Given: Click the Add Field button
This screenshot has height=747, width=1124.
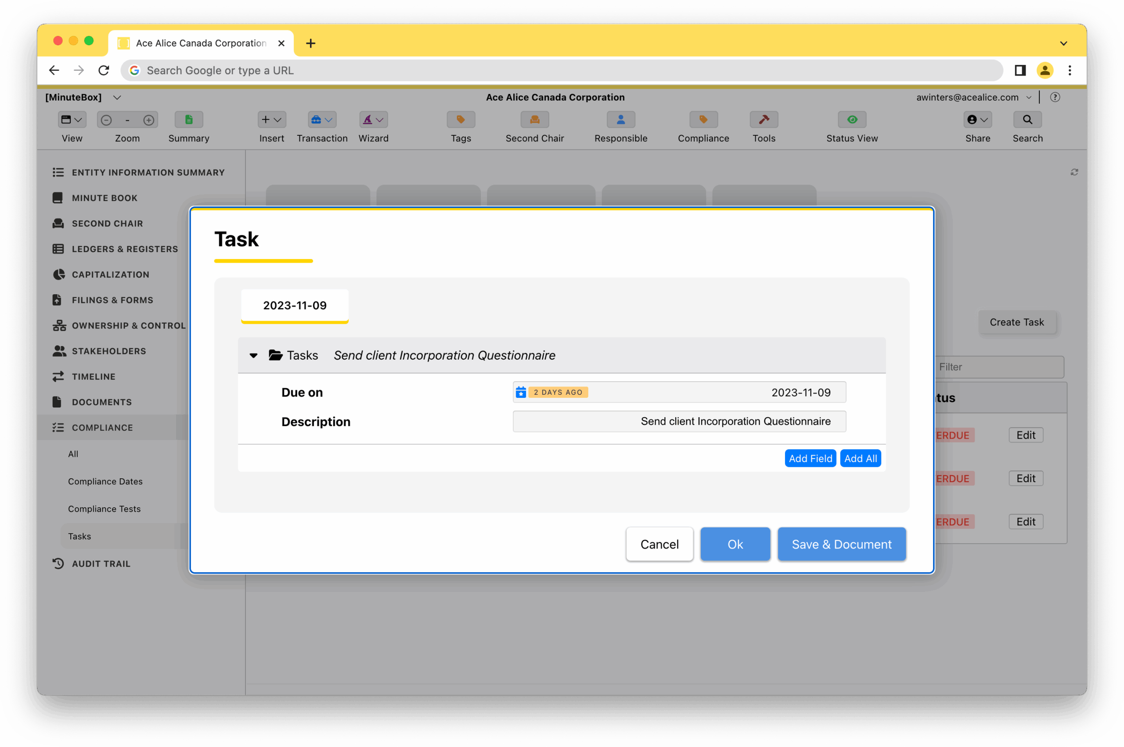Looking at the screenshot, I should click(x=810, y=458).
